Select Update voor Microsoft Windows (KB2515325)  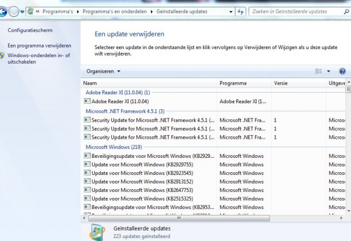point(213,198)
